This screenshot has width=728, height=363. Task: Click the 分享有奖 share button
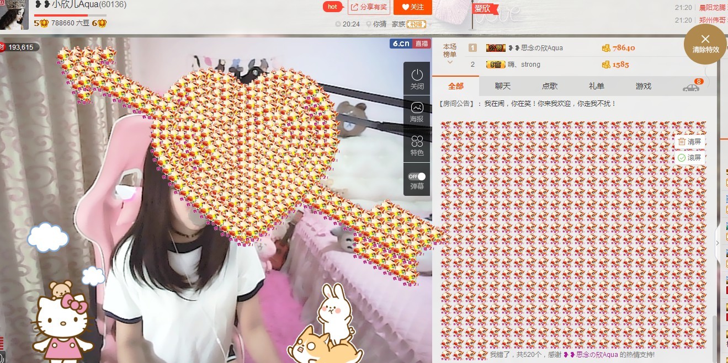(x=370, y=7)
